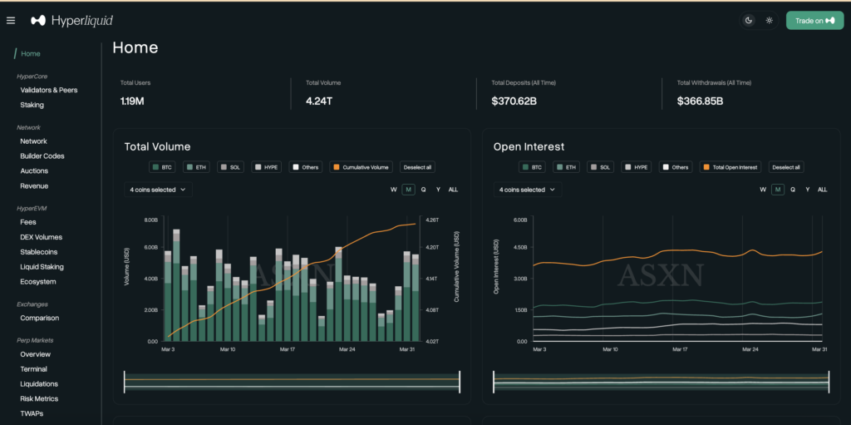Open Liquidations page

click(39, 383)
